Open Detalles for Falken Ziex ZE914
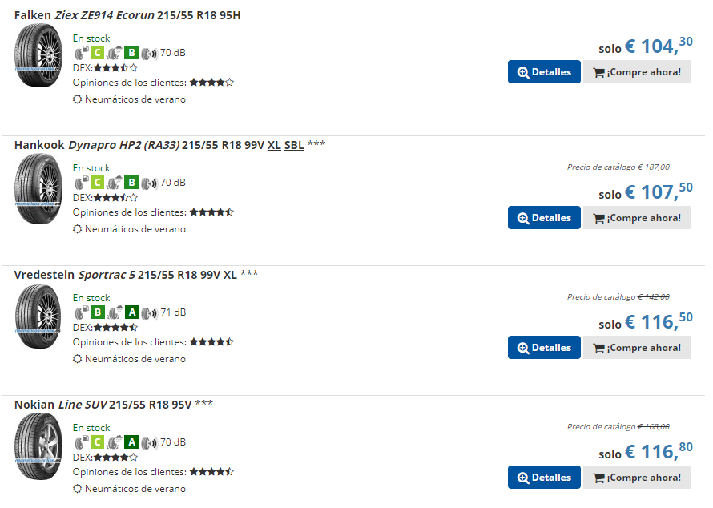 point(544,72)
